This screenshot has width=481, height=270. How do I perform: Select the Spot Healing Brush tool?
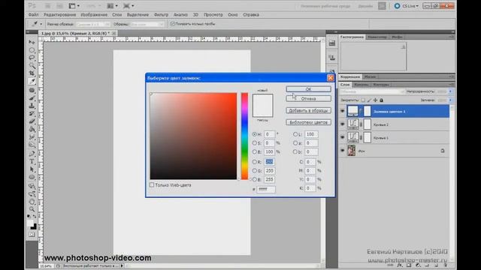click(x=32, y=90)
